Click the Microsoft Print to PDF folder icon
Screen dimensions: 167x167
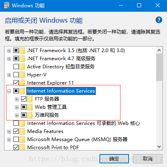(x=22, y=147)
